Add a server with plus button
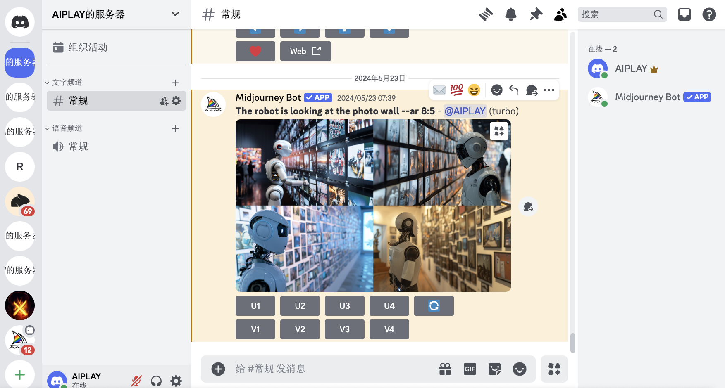Screen dimensions: 725x388 click(20, 374)
